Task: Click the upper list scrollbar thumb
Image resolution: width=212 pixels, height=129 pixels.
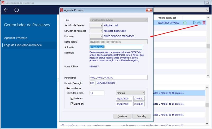Action: tap(208, 46)
